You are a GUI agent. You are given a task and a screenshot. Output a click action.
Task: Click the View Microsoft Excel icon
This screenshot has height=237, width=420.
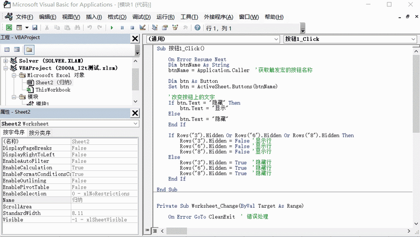9,27
